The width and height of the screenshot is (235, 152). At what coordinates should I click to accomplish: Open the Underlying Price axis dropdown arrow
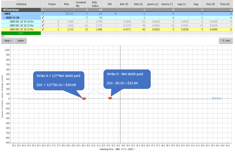pos(134,149)
